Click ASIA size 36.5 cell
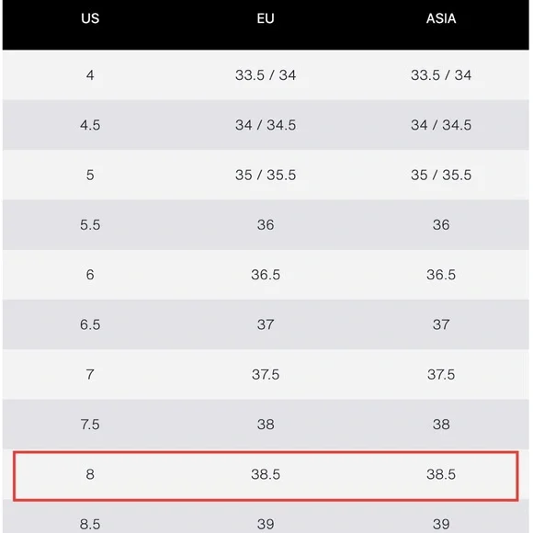 pos(441,275)
